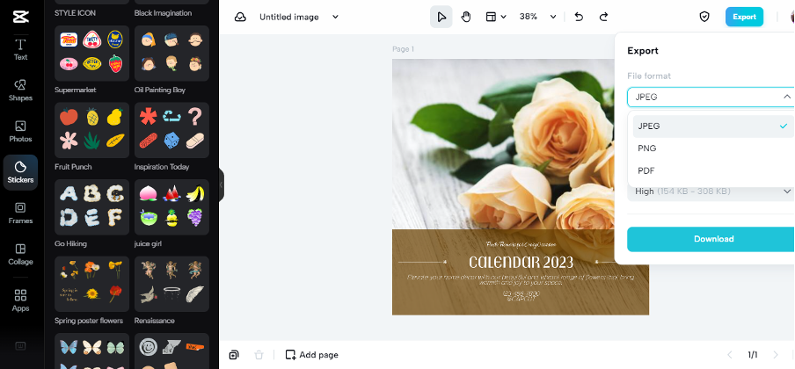Image resolution: width=795 pixels, height=369 pixels.
Task: Click the Black Imagination pack label
Action: click(163, 12)
